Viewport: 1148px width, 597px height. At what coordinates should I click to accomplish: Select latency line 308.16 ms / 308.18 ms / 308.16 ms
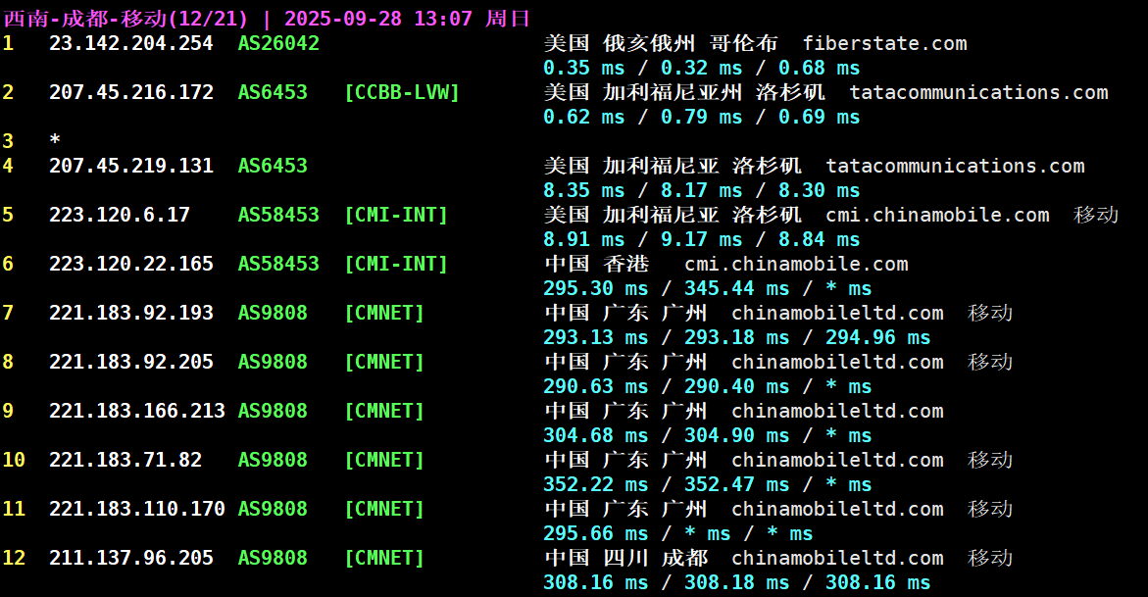736,583
